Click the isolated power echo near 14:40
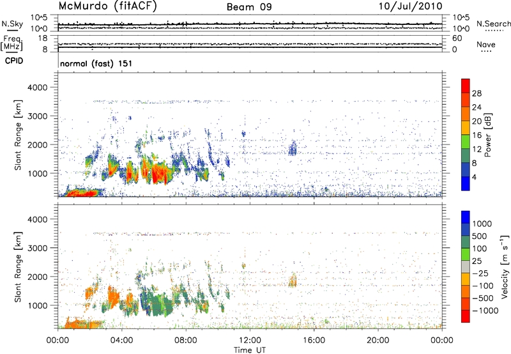This screenshot has height=354, width=511. (293, 148)
